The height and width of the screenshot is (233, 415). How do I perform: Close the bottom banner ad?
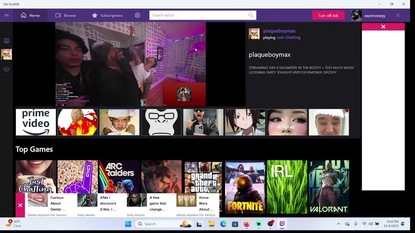point(20,205)
